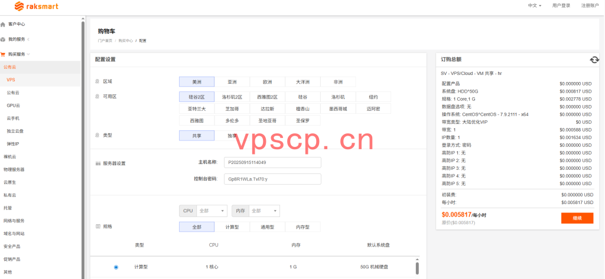Open 促销产品 in the sidebar
605x279 pixels.
[x=12, y=259]
